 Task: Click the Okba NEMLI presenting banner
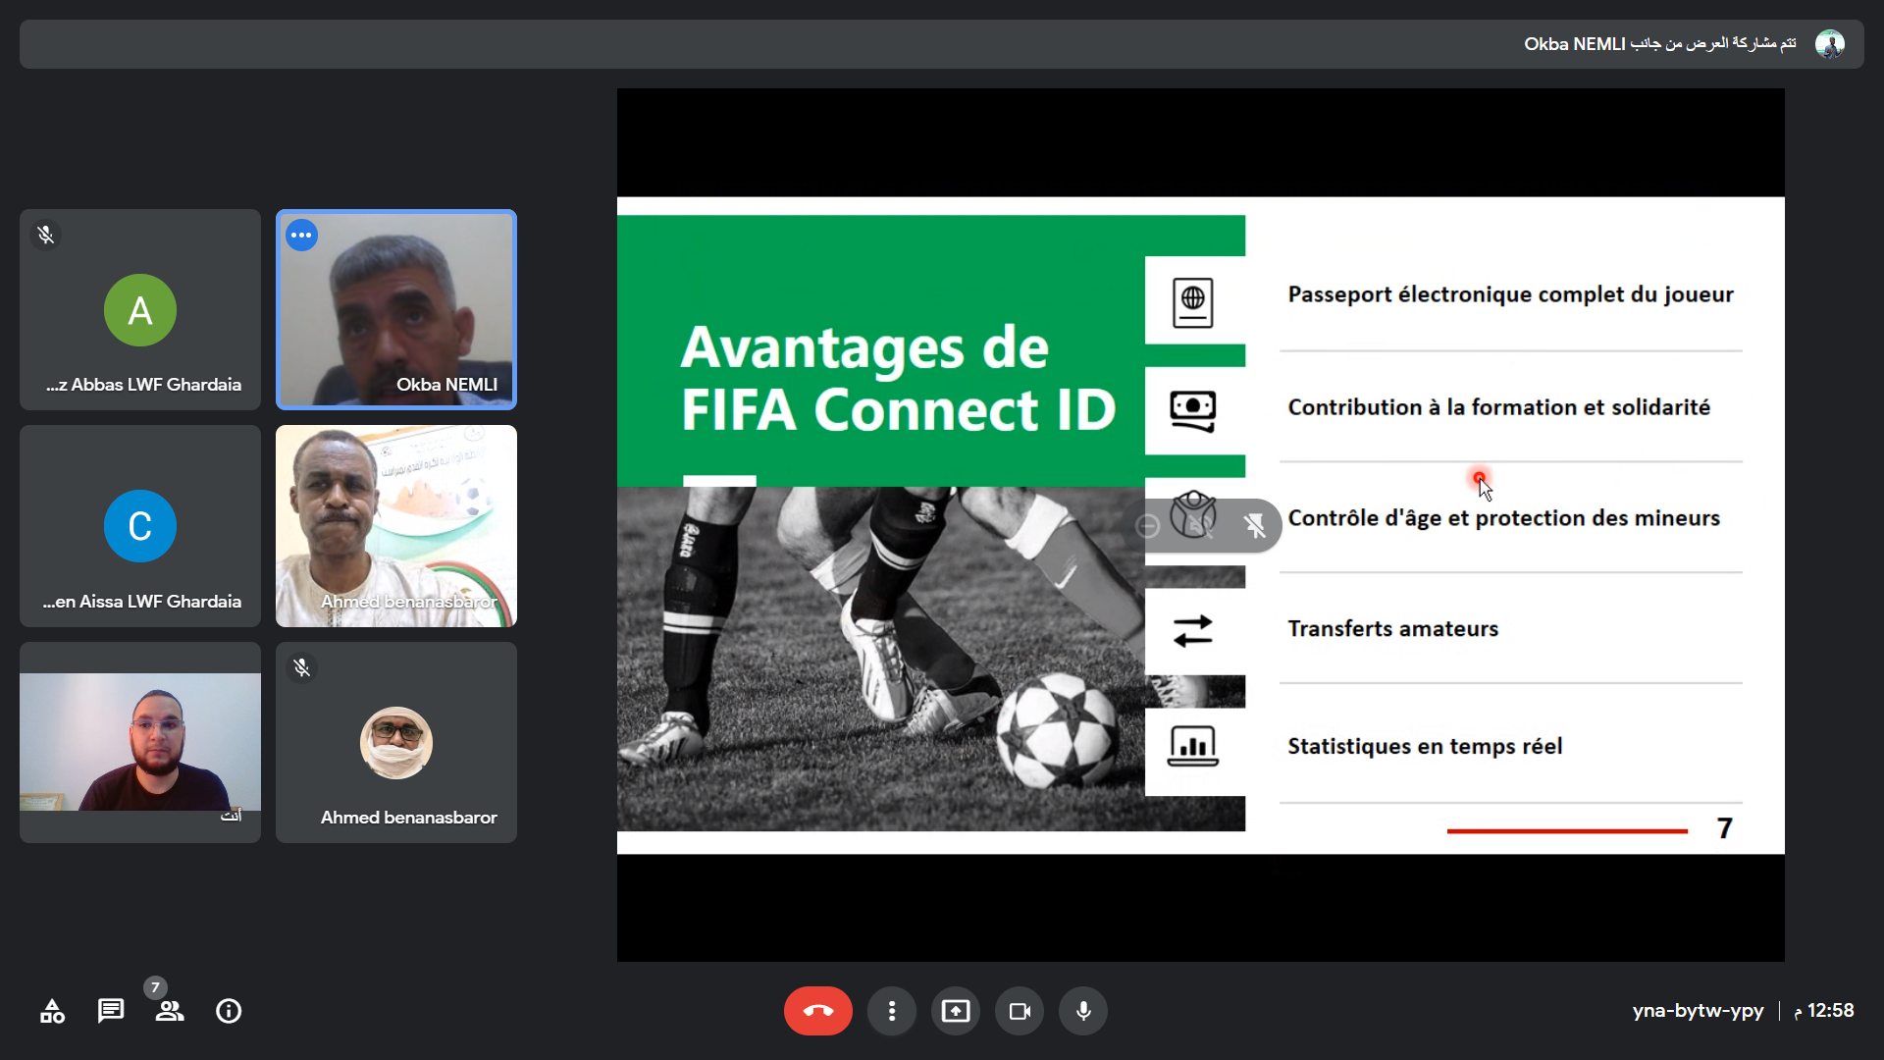point(1658,44)
